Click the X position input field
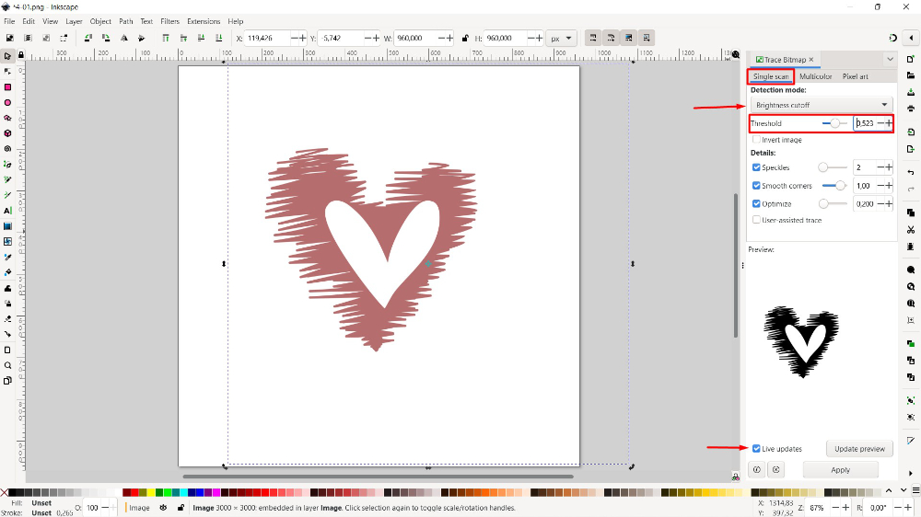This screenshot has width=921, height=517. pos(267,38)
